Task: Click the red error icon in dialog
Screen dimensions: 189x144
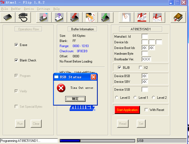Action: pos(61,88)
